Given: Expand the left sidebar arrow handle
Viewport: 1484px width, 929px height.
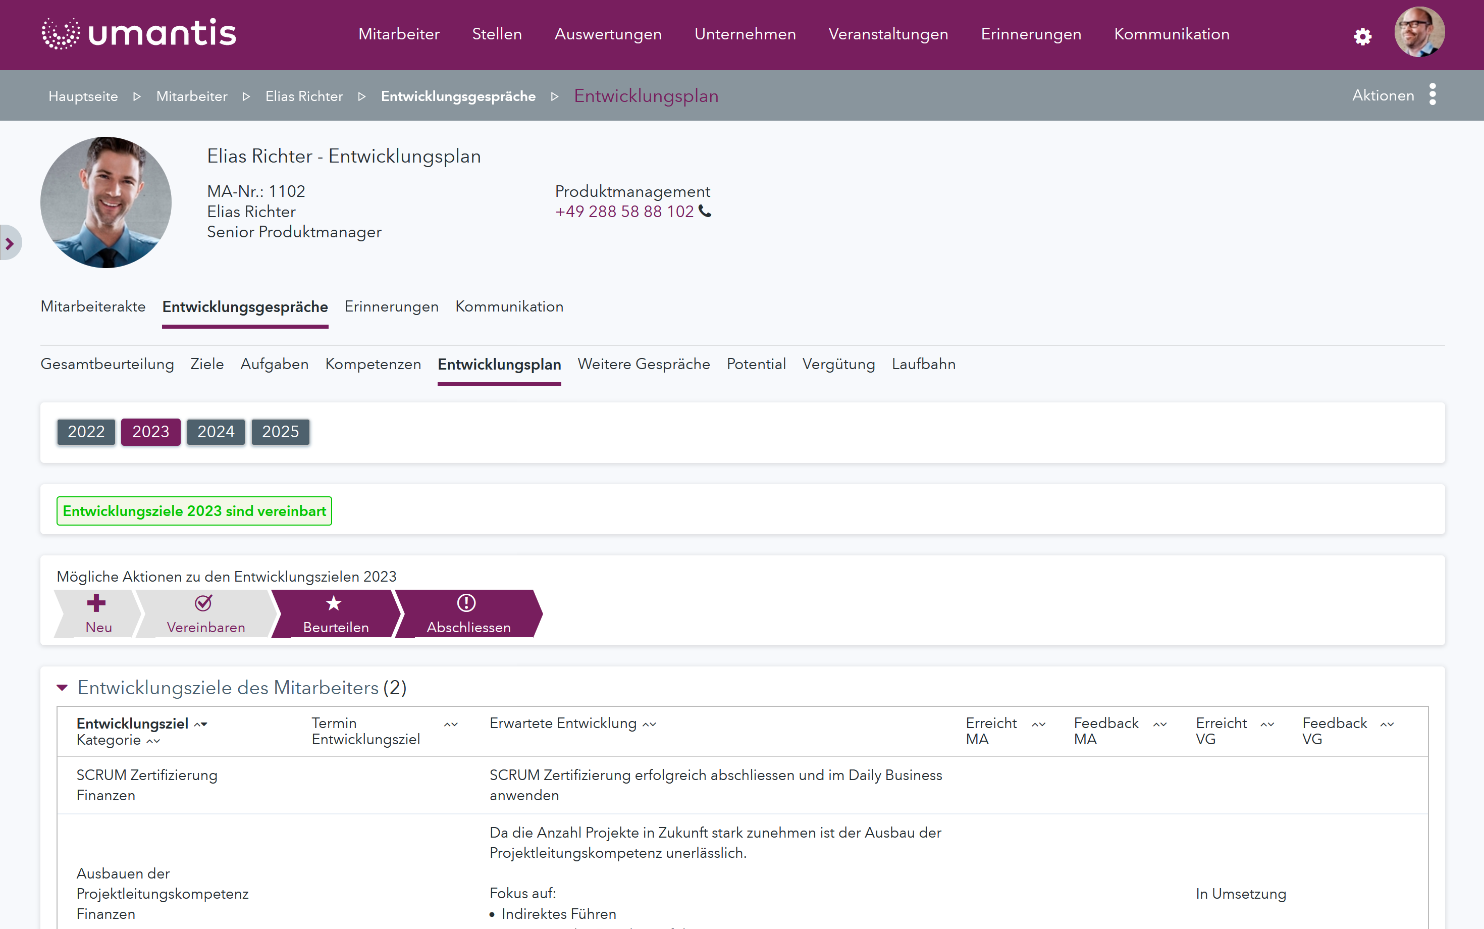Looking at the screenshot, I should tap(10, 243).
